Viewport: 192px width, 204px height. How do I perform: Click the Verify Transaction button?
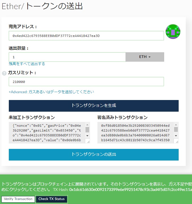(18, 199)
